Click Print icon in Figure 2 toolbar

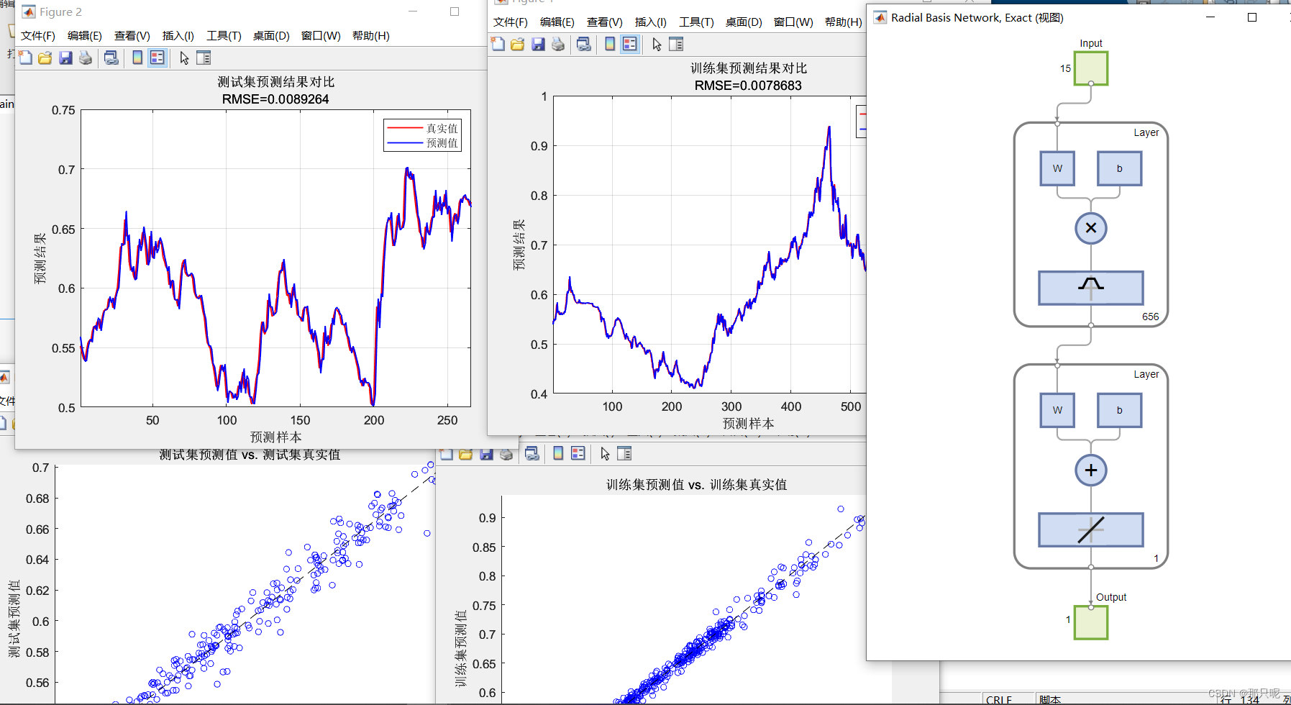tap(86, 58)
